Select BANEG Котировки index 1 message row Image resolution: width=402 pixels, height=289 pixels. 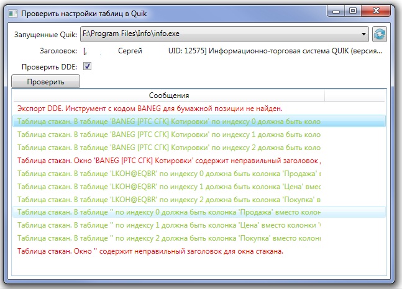199,135
